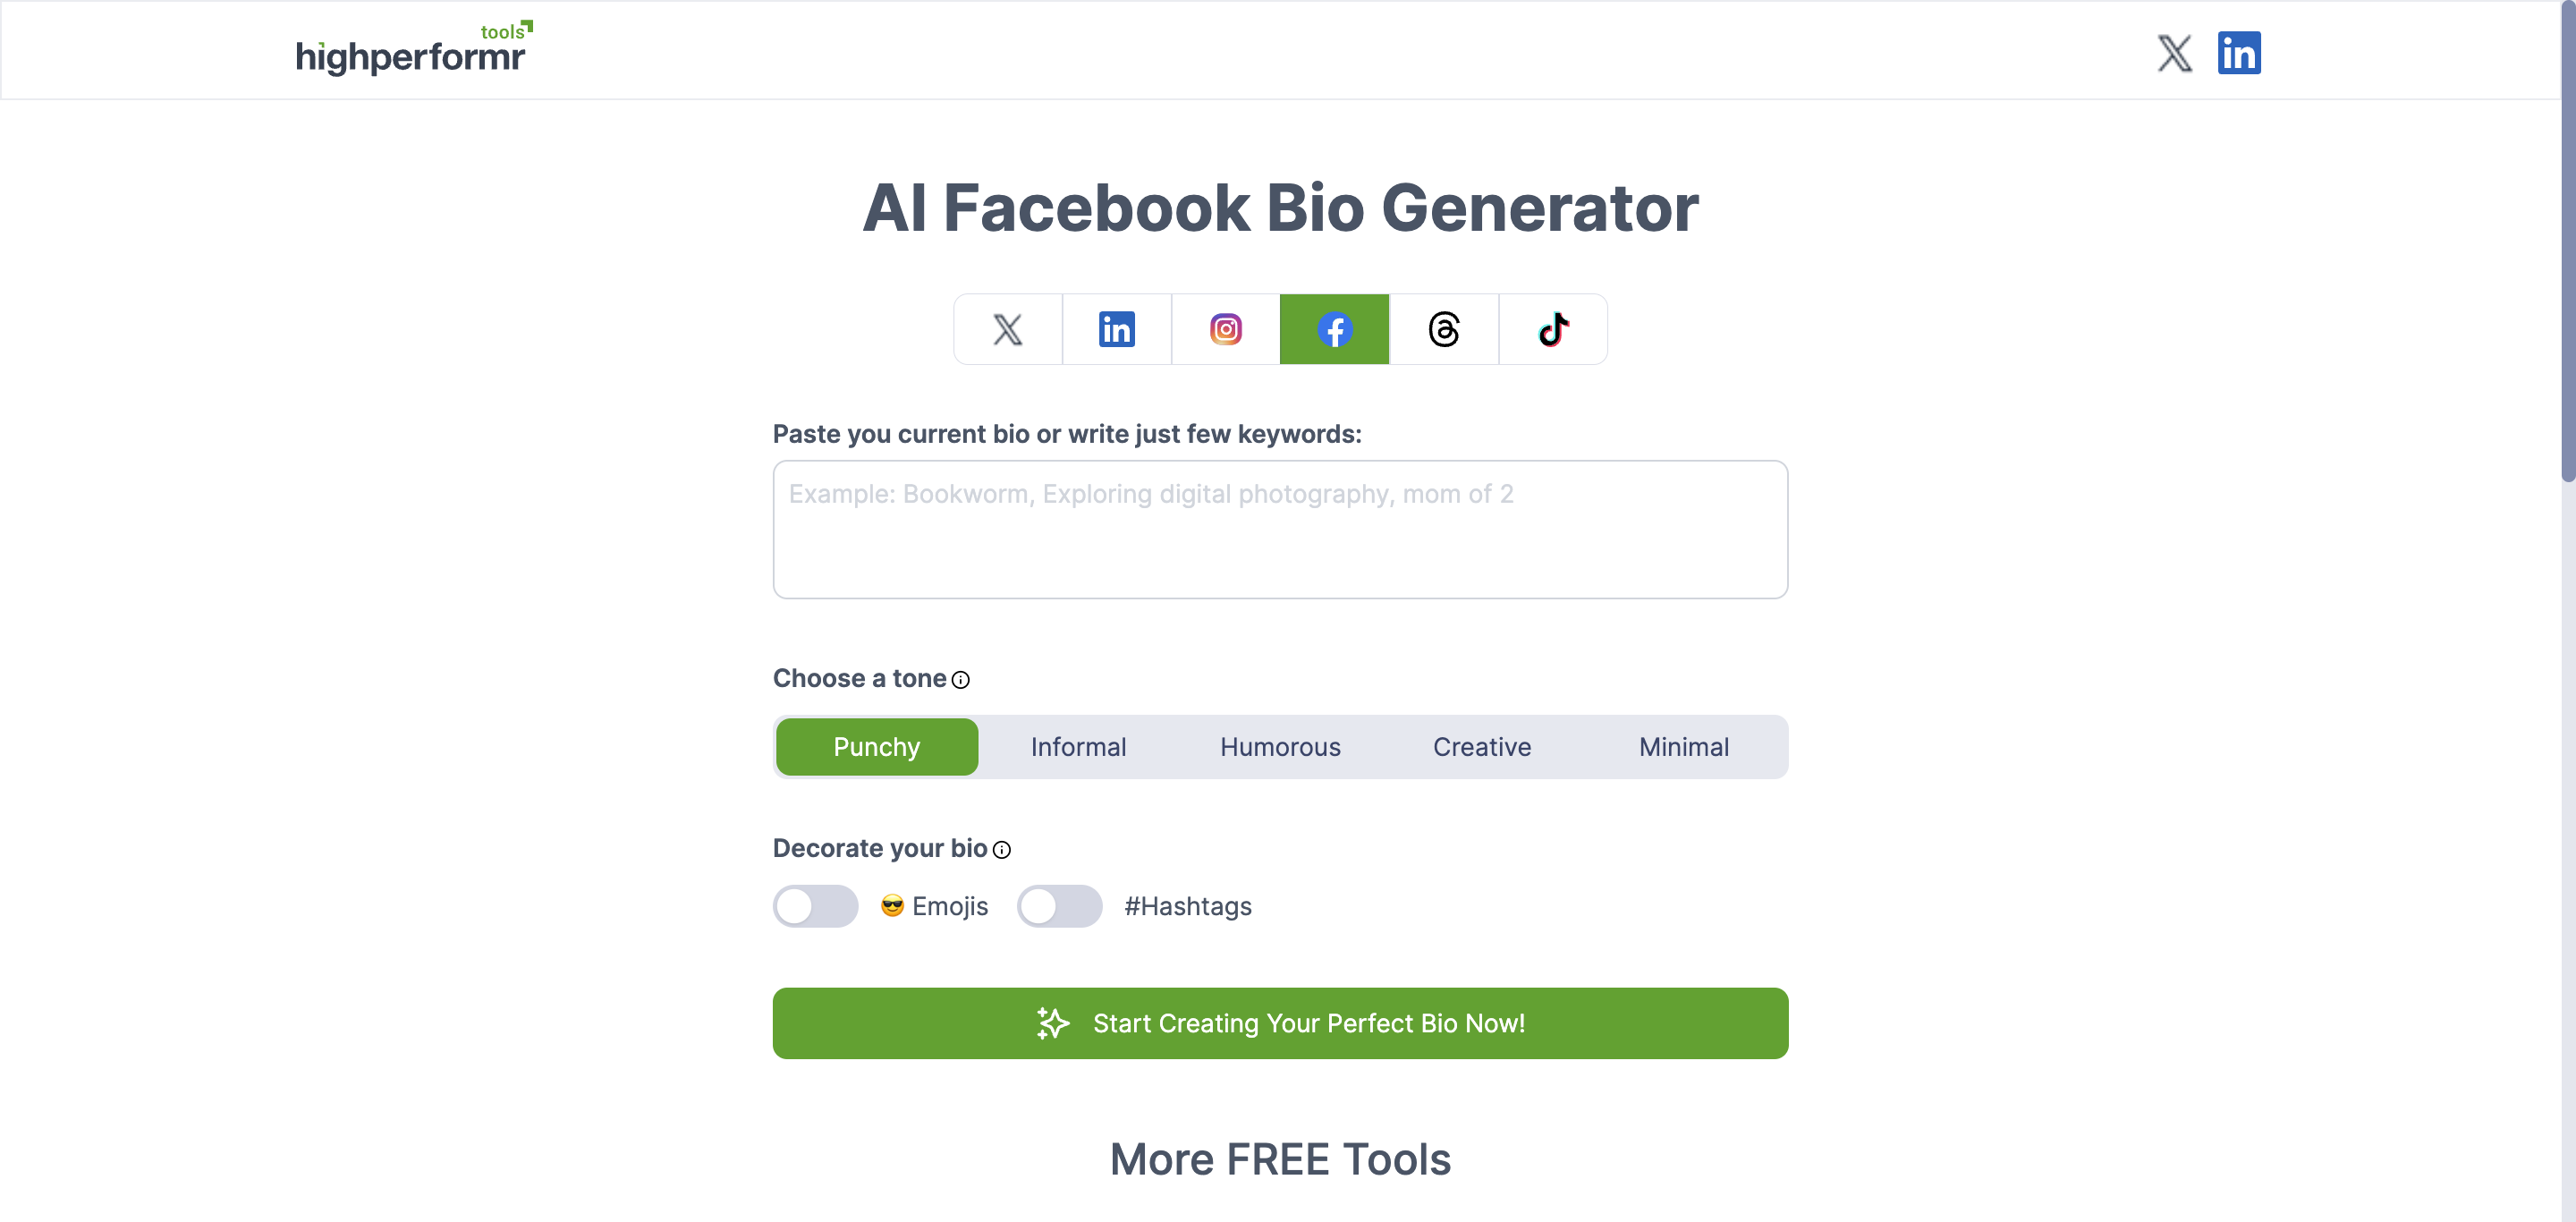
Task: Open Highperformr's X profile in the header
Action: click(x=2174, y=53)
